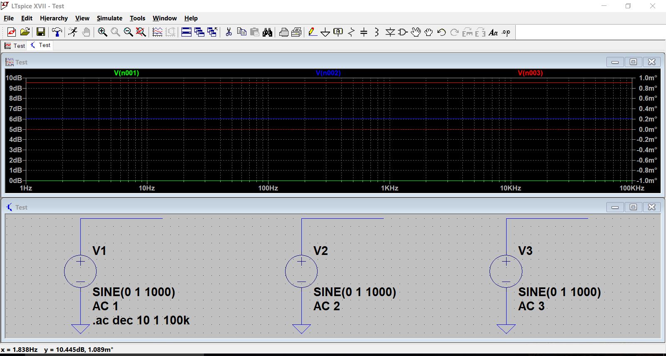Click the ground symbol below V1
The image size is (666, 356).
tap(80, 329)
